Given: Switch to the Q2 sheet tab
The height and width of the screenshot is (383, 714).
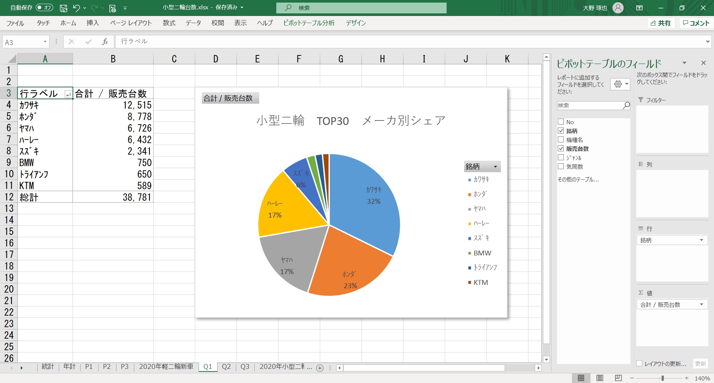Looking at the screenshot, I should point(226,367).
